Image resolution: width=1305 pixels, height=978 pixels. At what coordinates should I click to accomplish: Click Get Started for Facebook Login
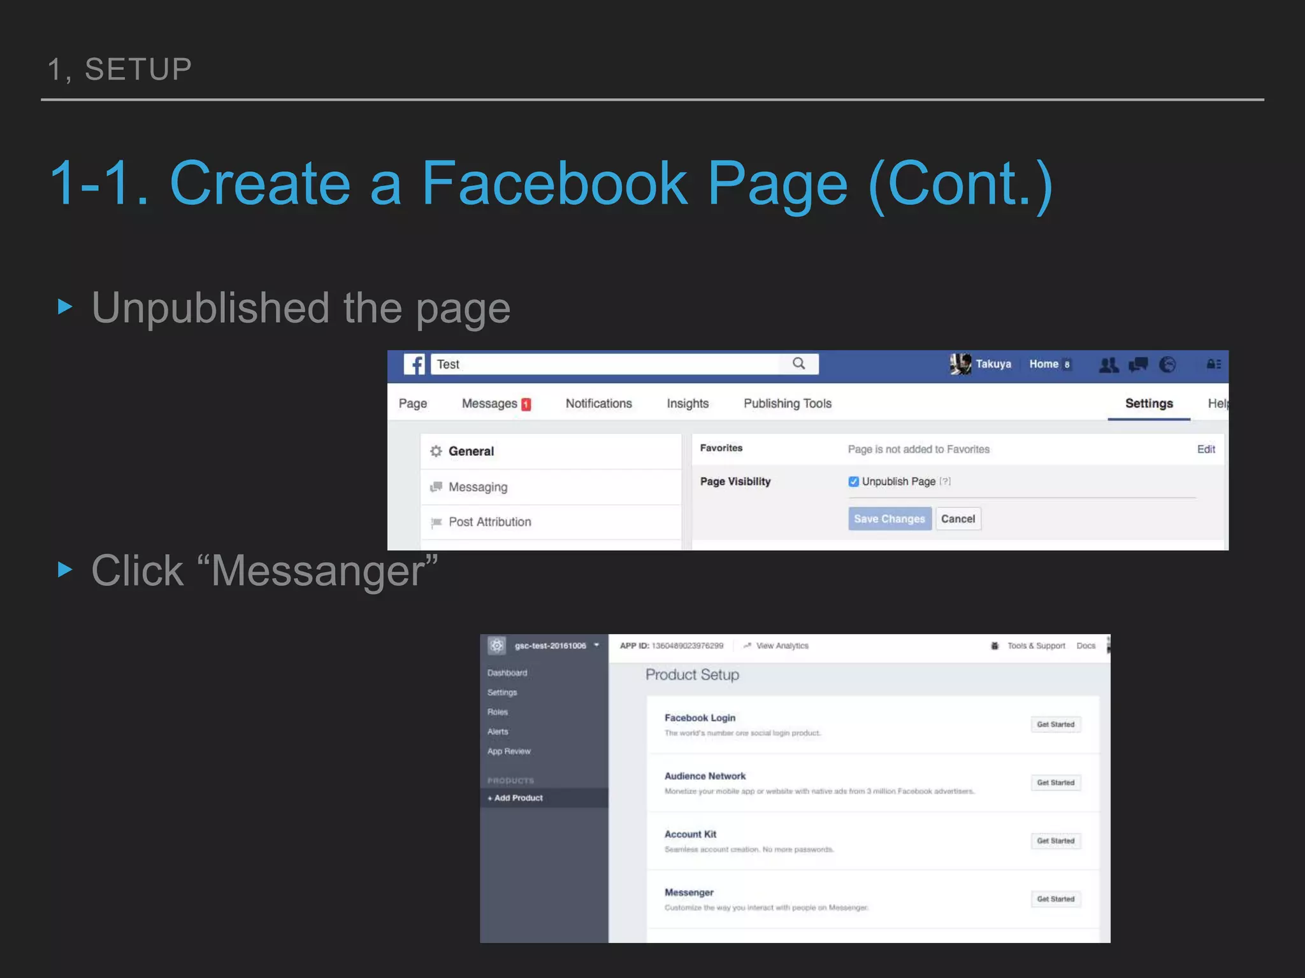(1055, 725)
